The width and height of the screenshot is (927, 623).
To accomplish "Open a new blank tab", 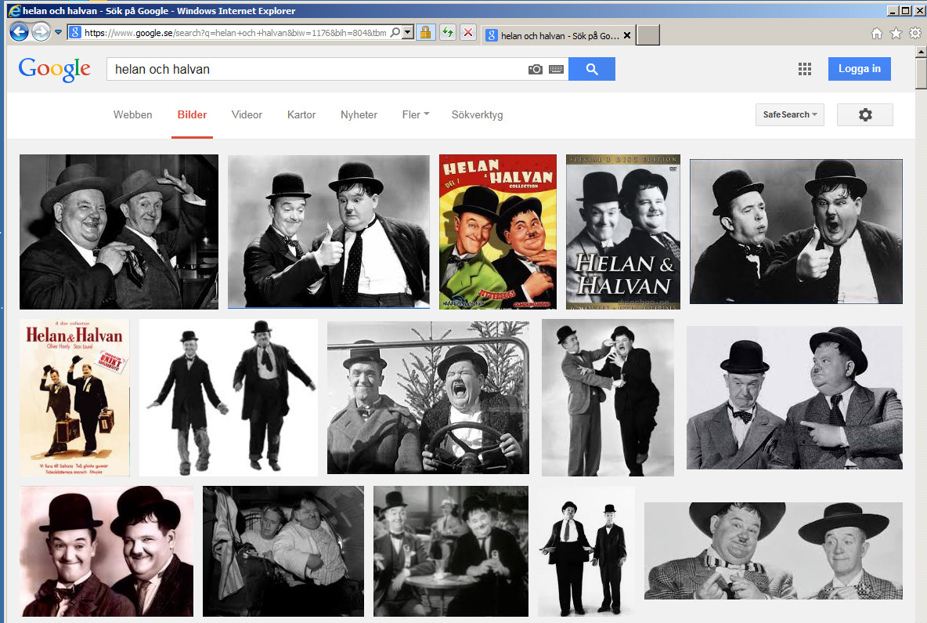I will tap(648, 35).
